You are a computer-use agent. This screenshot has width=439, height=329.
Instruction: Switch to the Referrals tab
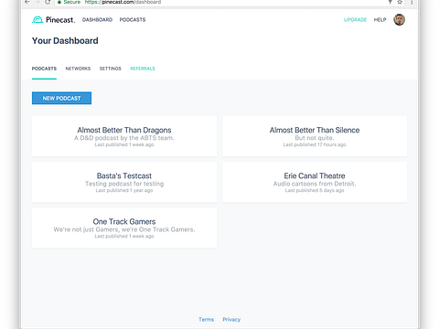coord(143,69)
